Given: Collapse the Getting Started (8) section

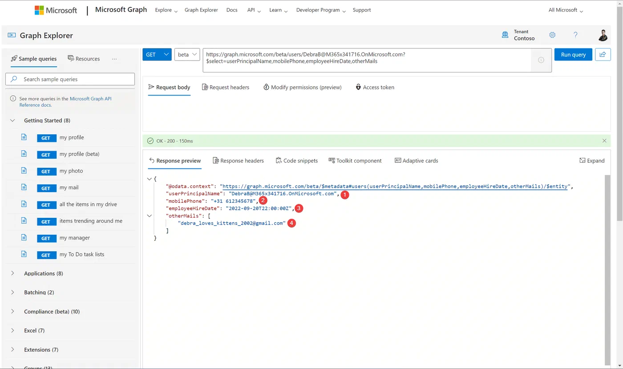Looking at the screenshot, I should coord(12,120).
